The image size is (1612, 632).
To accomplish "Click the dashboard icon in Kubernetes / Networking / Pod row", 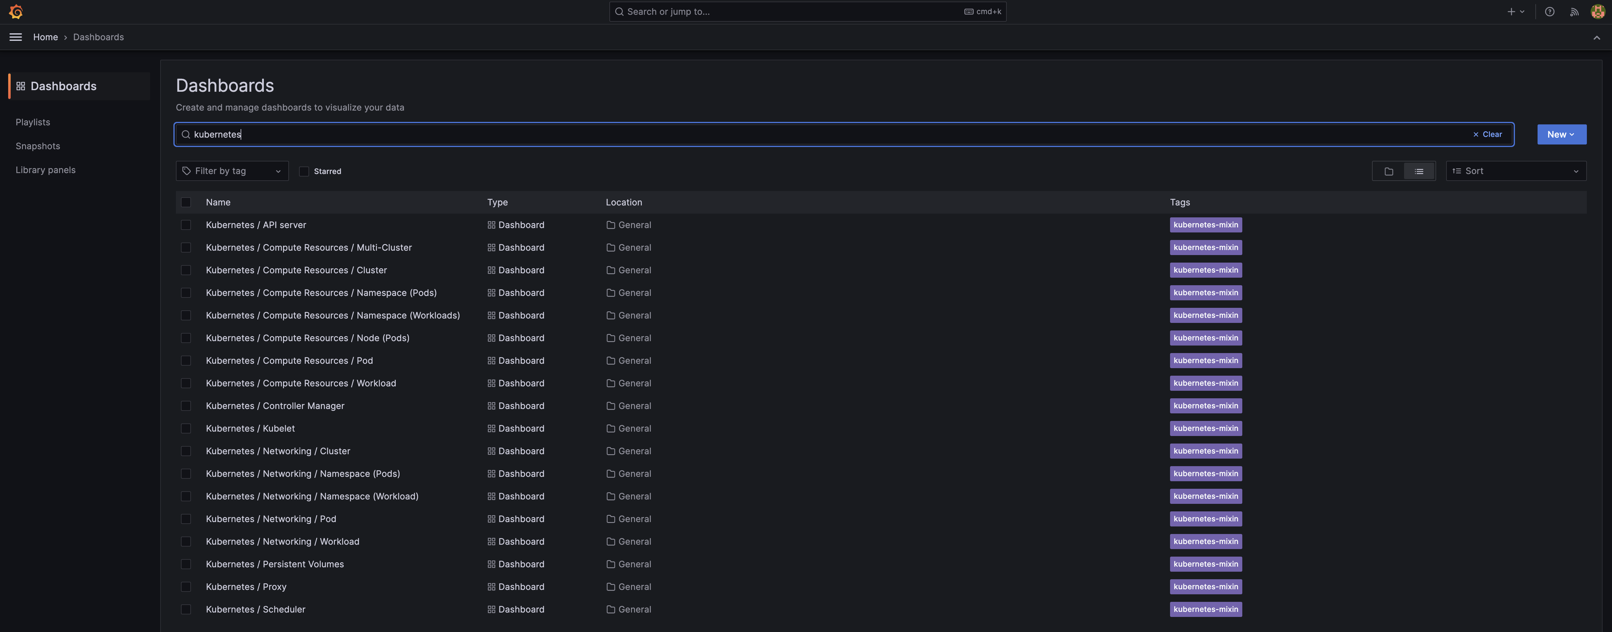I will coord(491,519).
